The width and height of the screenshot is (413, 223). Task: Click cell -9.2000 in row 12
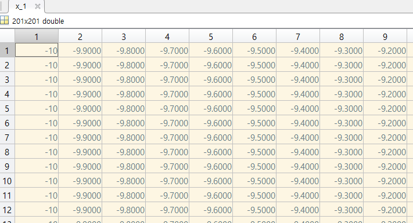pos(385,209)
